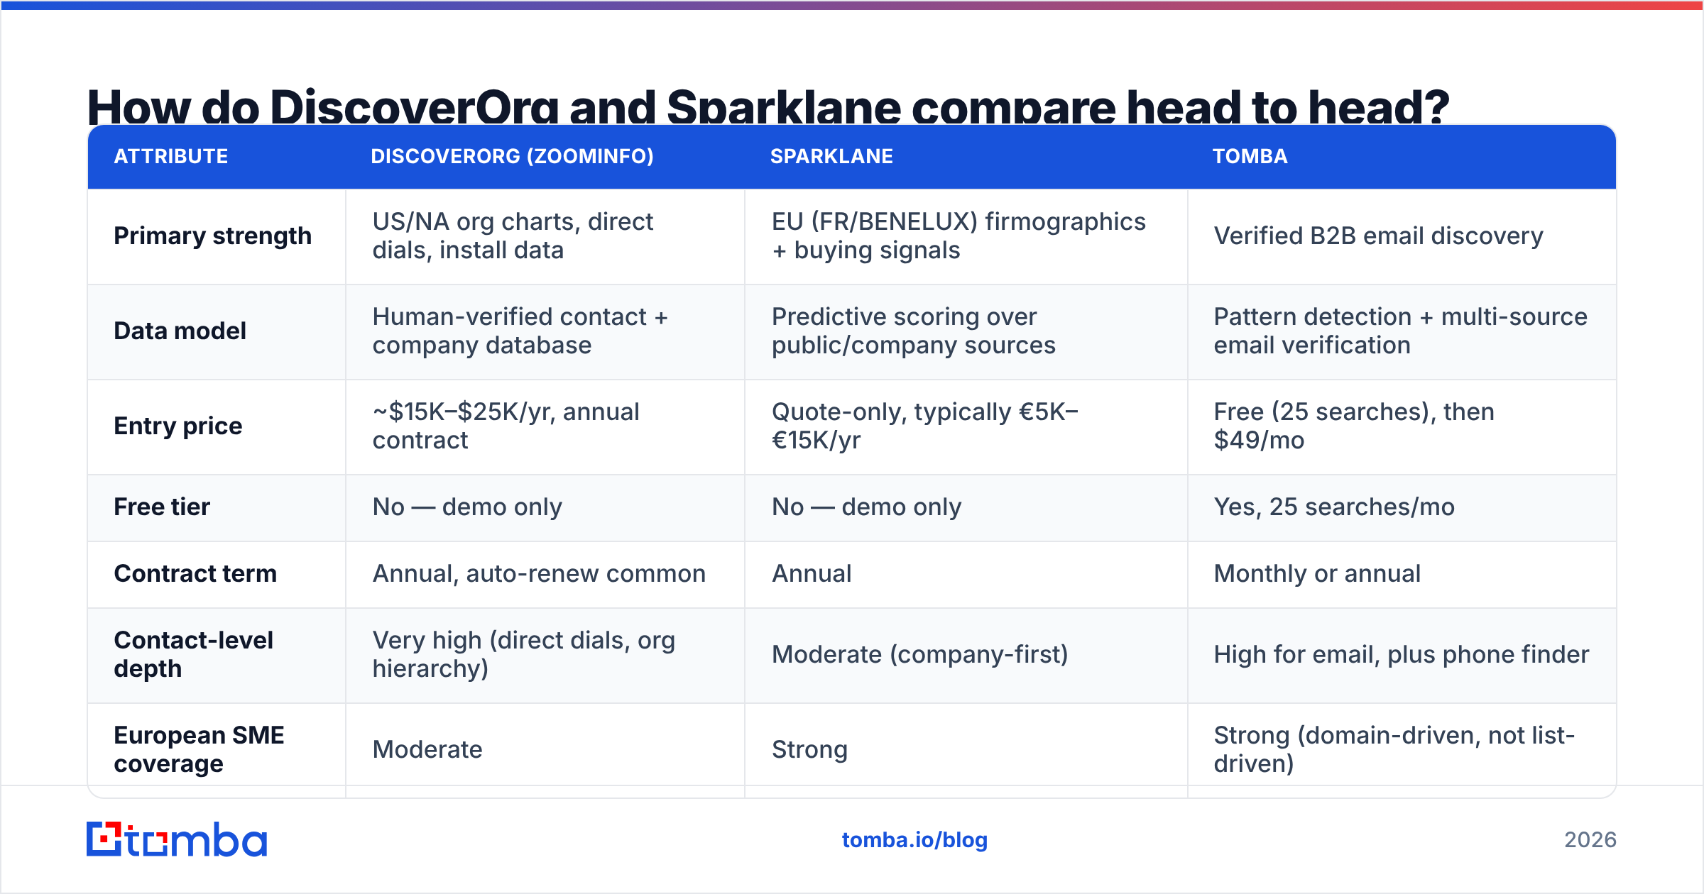Screen dimensions: 1704x894
Task: Select 'Pattern detection + multi-source email verification' cell
Action: click(x=1402, y=331)
